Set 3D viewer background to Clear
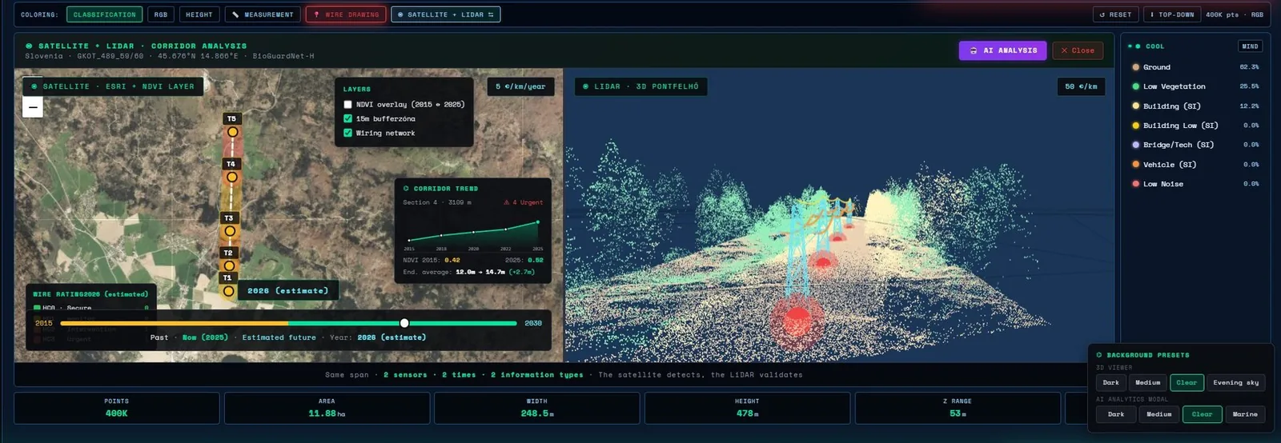This screenshot has height=443, width=1281. coord(1187,383)
